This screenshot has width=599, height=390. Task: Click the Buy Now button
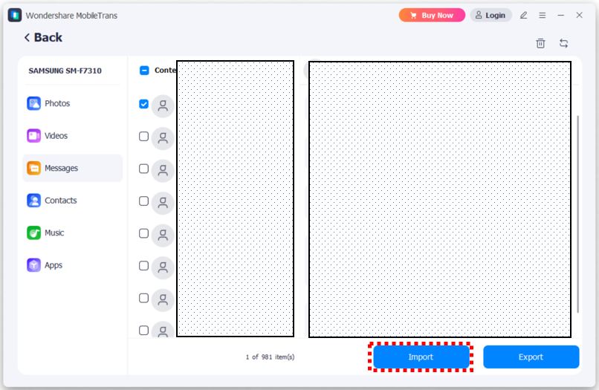point(432,15)
